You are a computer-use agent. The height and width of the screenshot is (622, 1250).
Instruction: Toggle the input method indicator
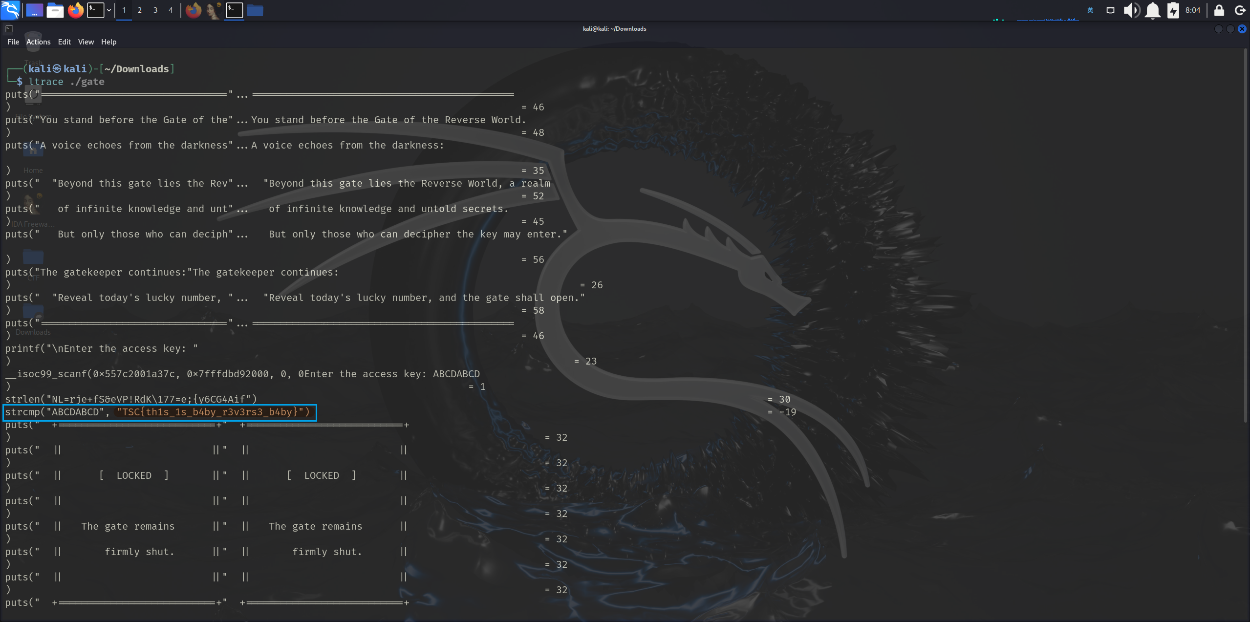tap(1090, 10)
